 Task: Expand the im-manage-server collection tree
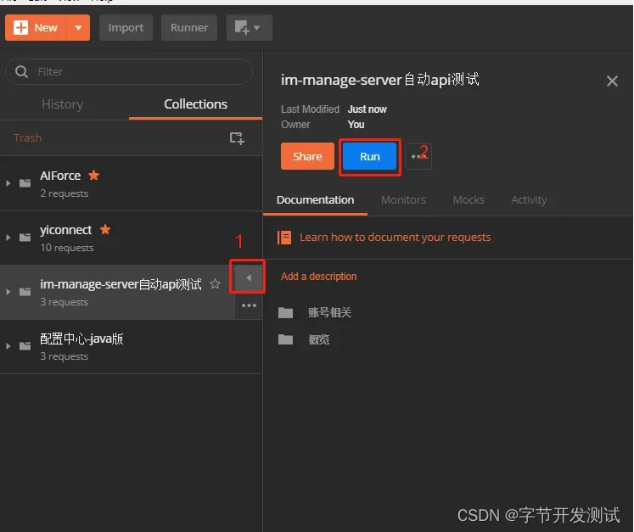8,292
